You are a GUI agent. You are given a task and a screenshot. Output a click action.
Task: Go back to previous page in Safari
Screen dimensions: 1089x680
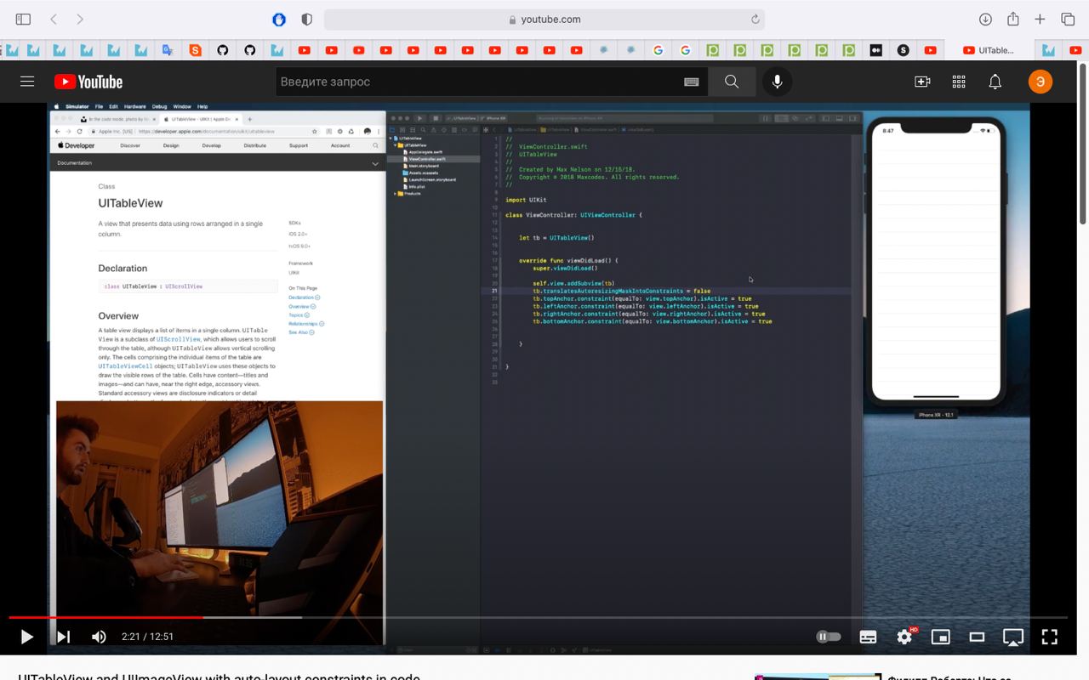(54, 19)
